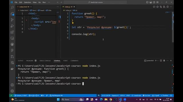Close the terminal panel

point(171,60)
